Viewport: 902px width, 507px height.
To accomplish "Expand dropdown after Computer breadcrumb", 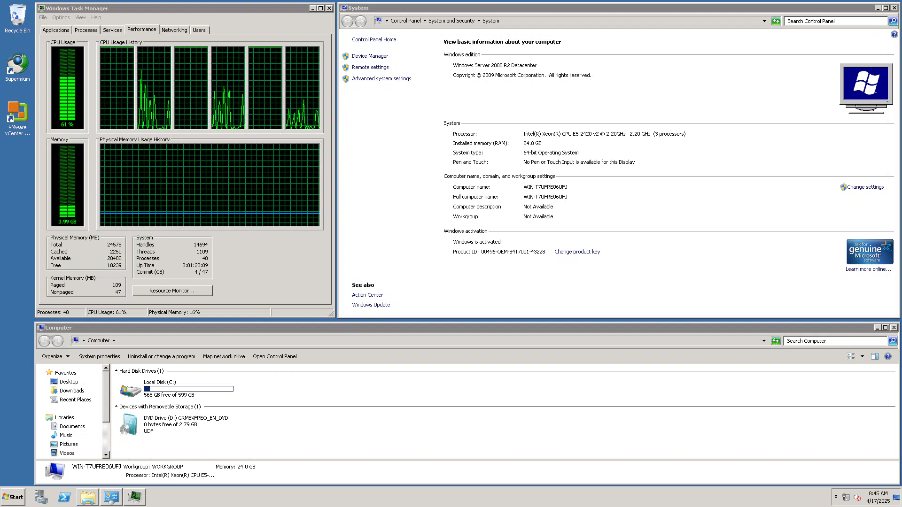I will click(114, 341).
